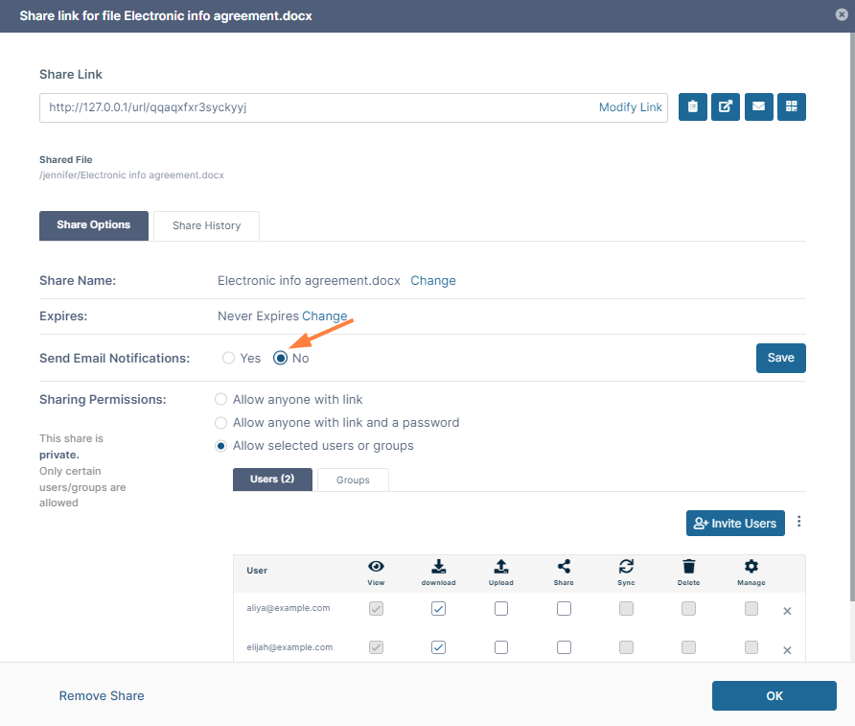Click the download column header icon

tap(438, 567)
